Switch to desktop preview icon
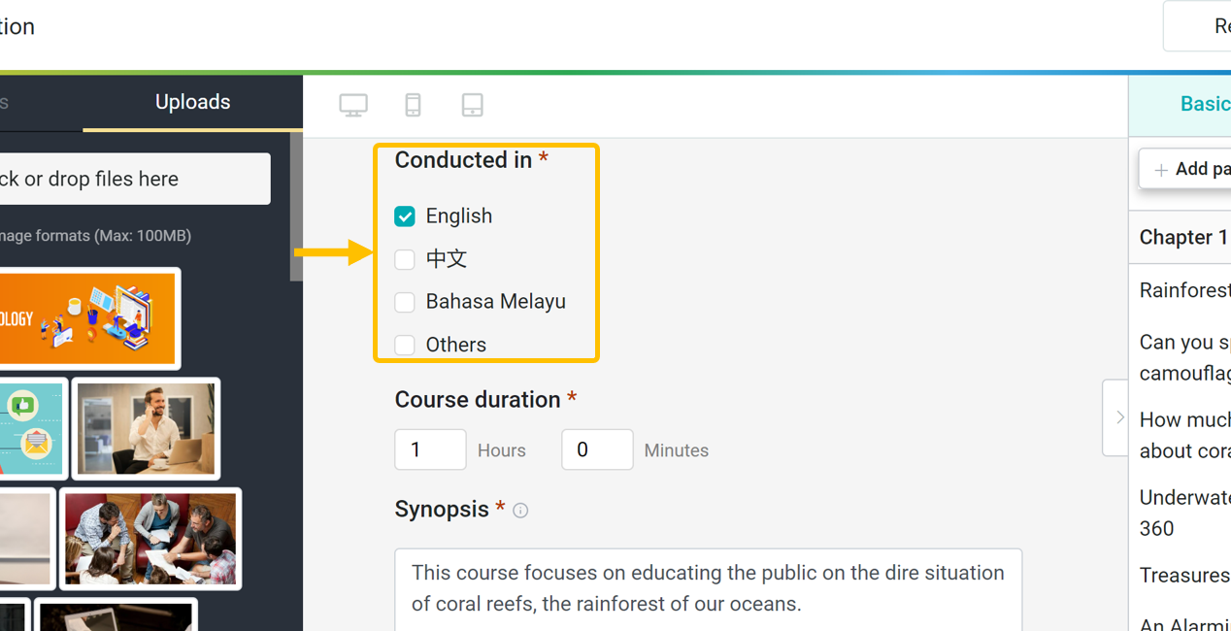The image size is (1231, 631). click(x=353, y=105)
